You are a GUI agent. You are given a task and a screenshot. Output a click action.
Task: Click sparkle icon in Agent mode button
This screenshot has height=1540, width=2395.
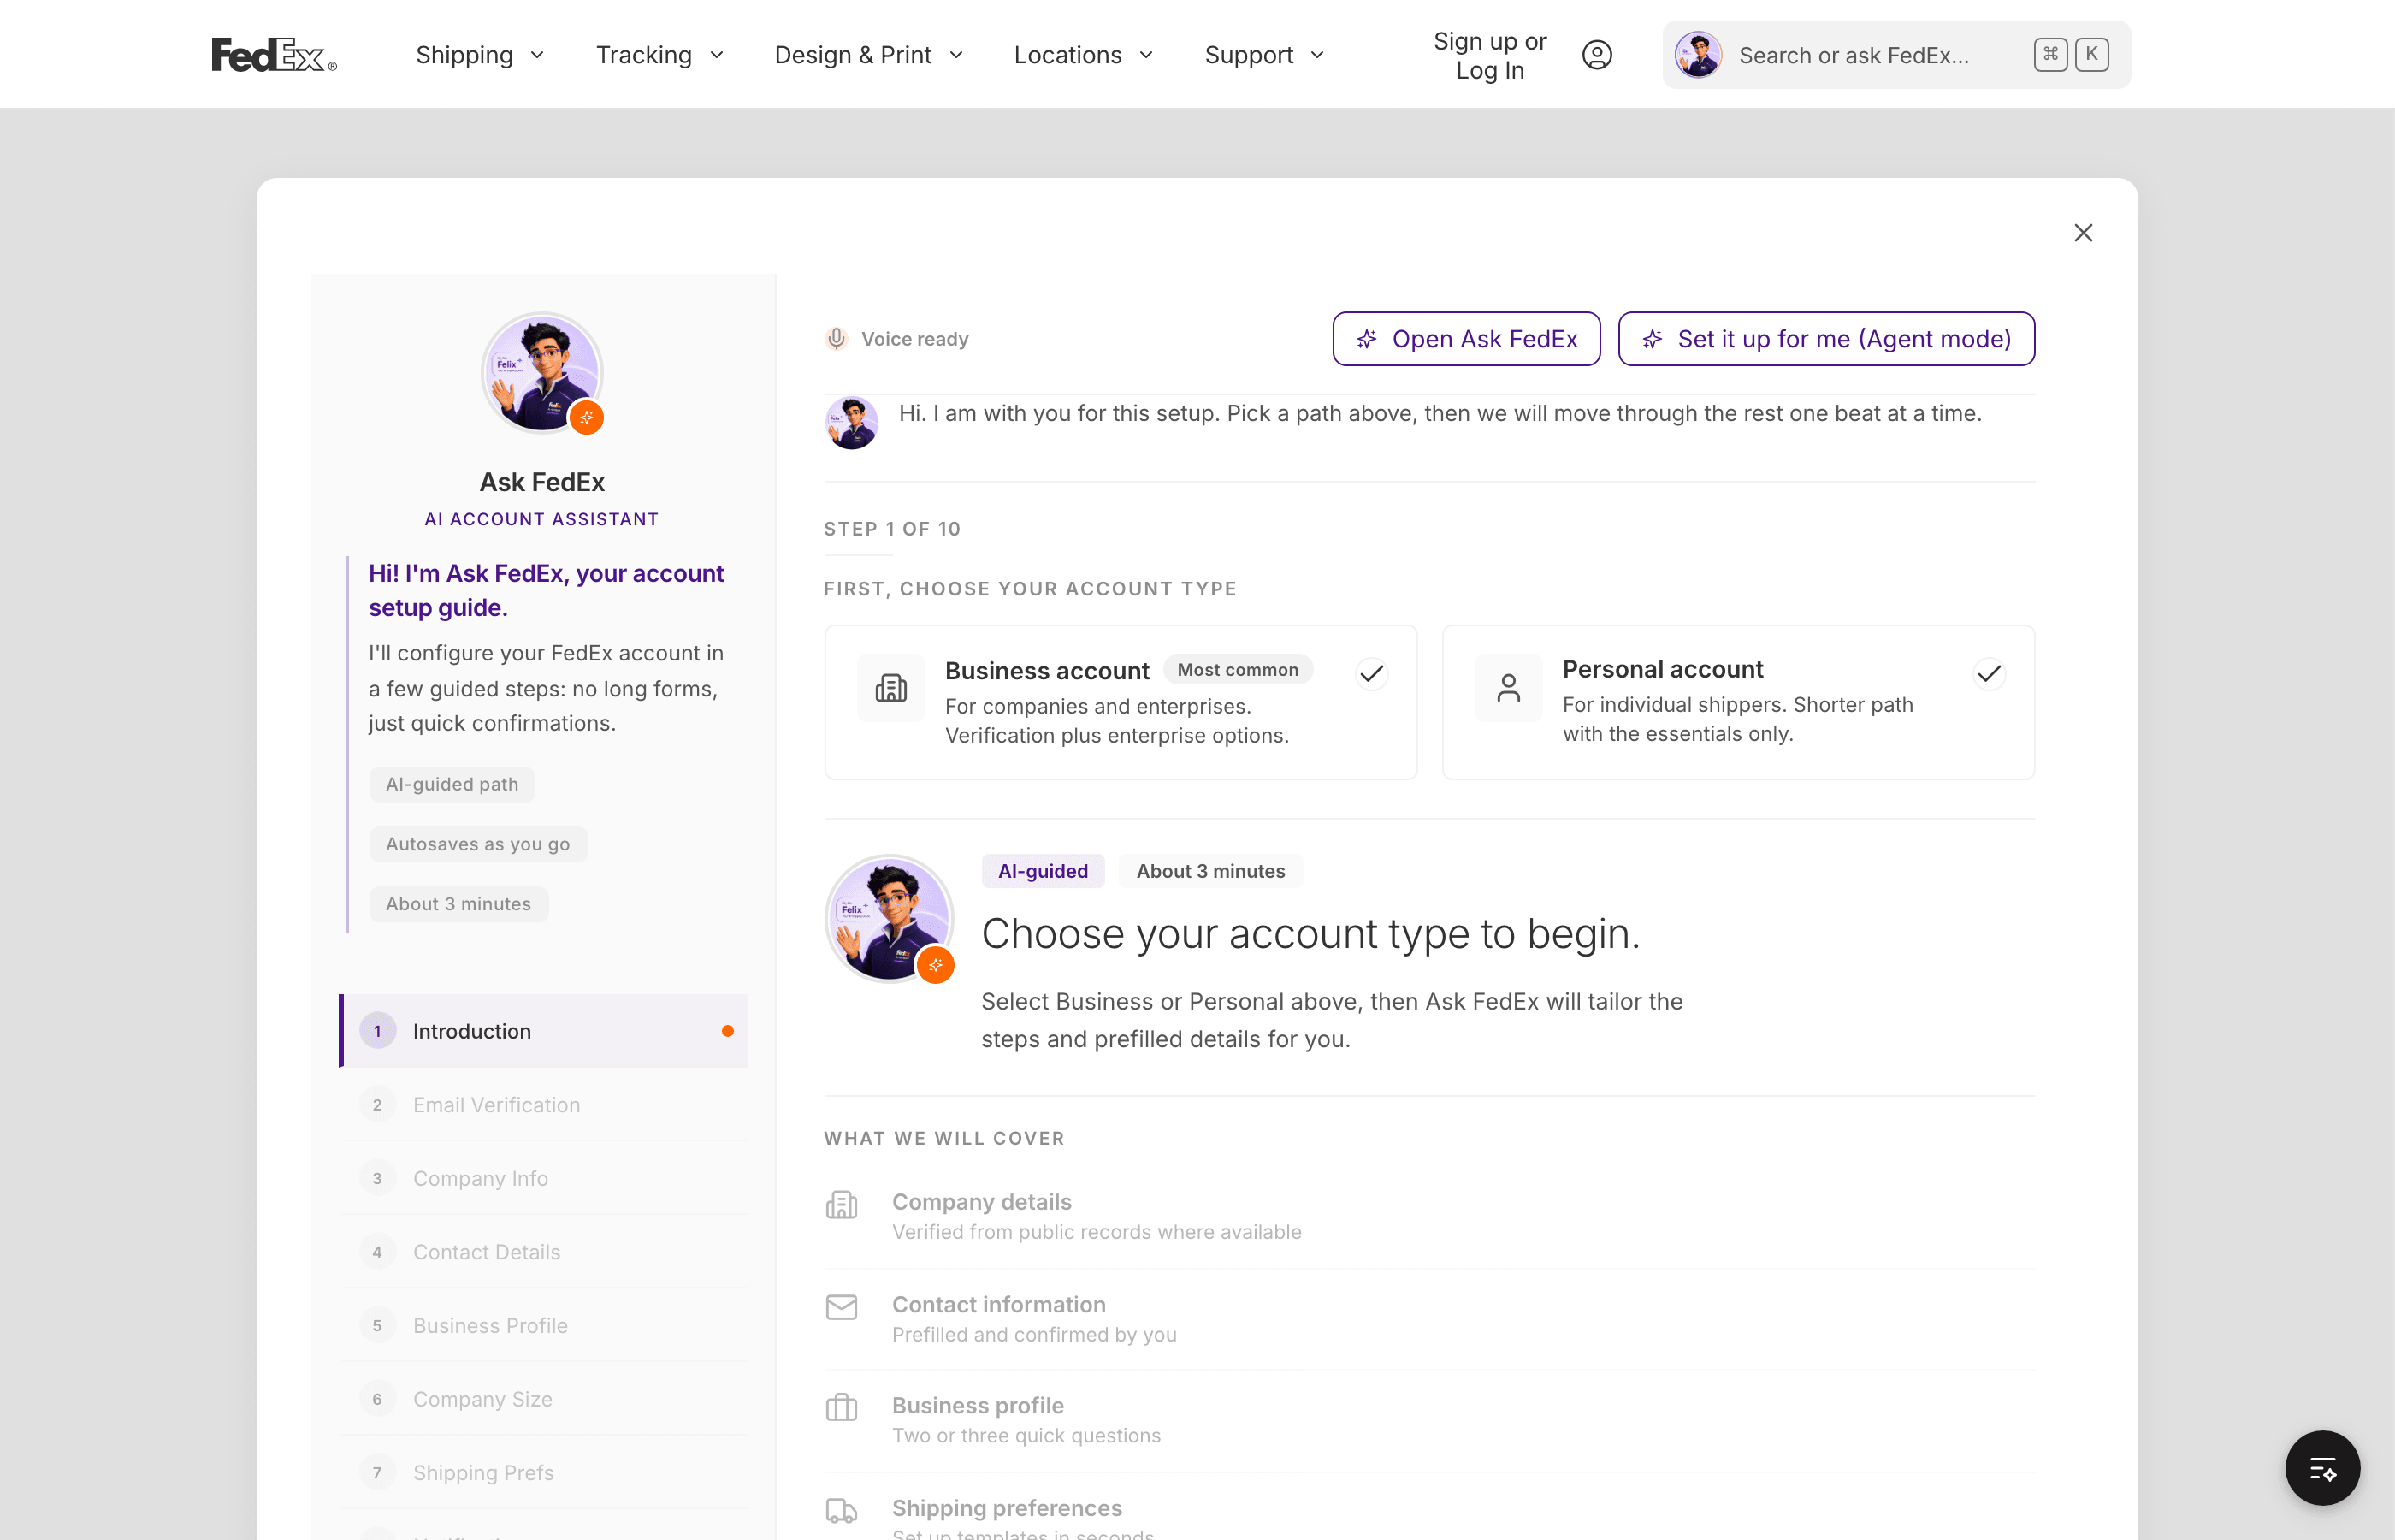click(1653, 340)
